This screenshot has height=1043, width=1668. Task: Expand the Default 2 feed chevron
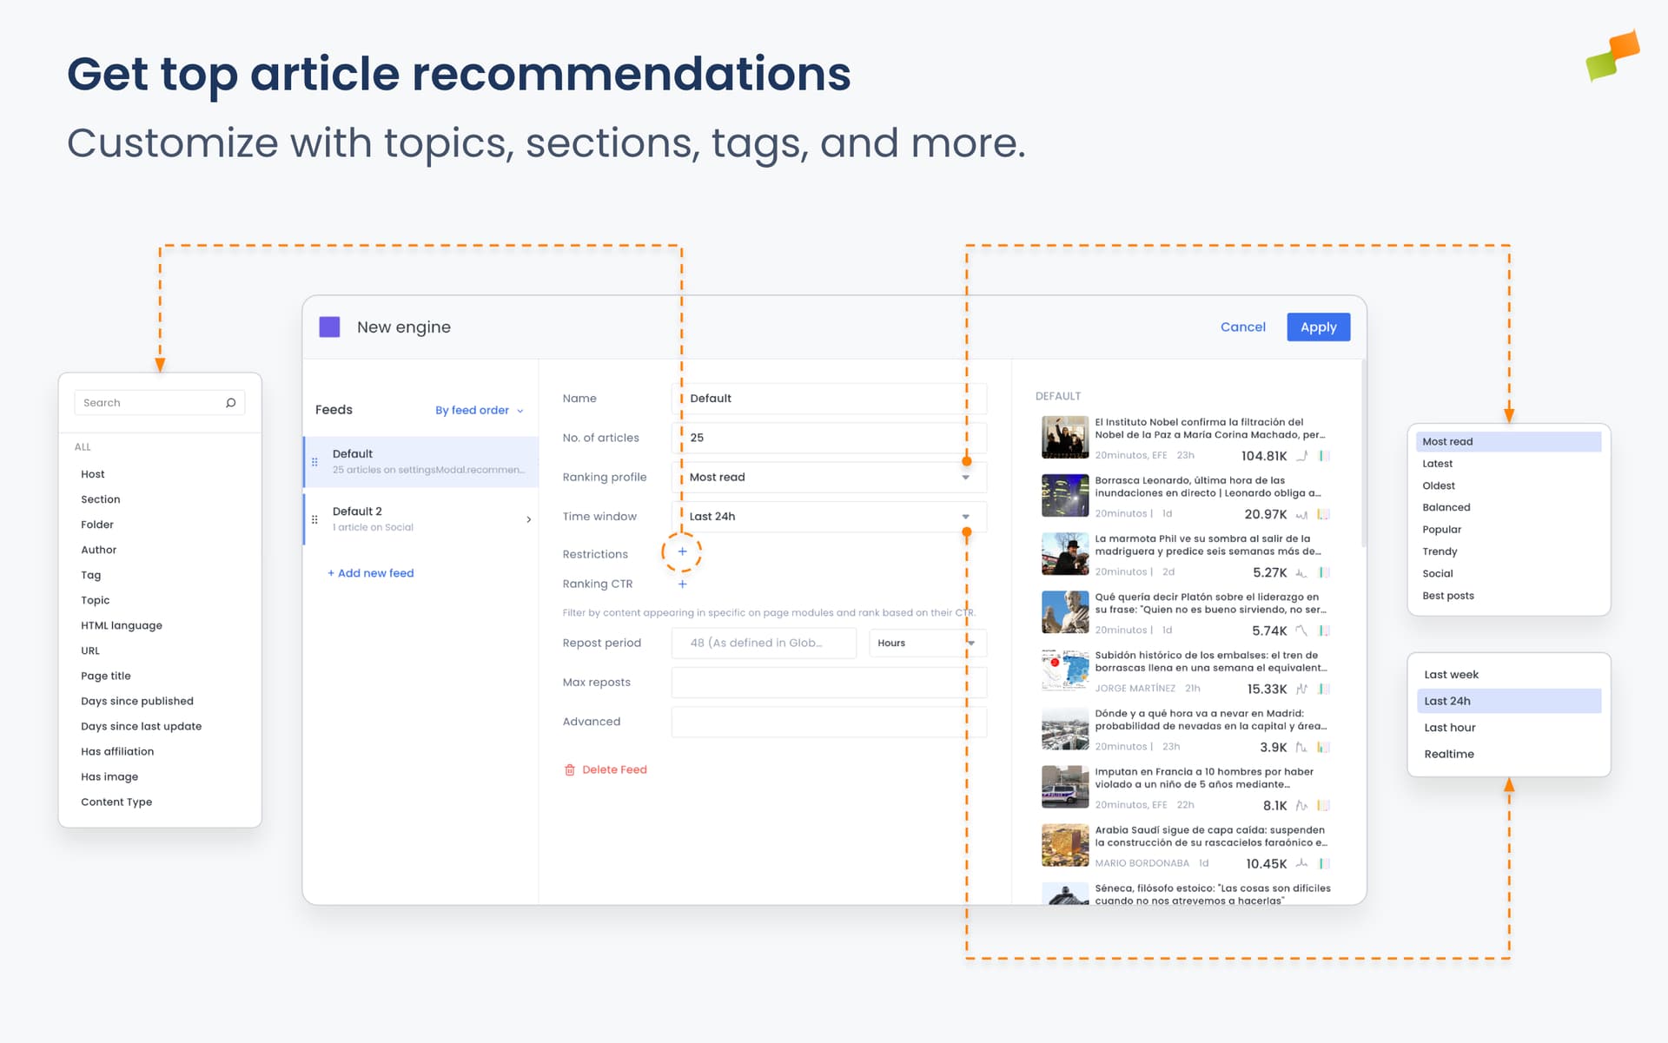(x=528, y=519)
